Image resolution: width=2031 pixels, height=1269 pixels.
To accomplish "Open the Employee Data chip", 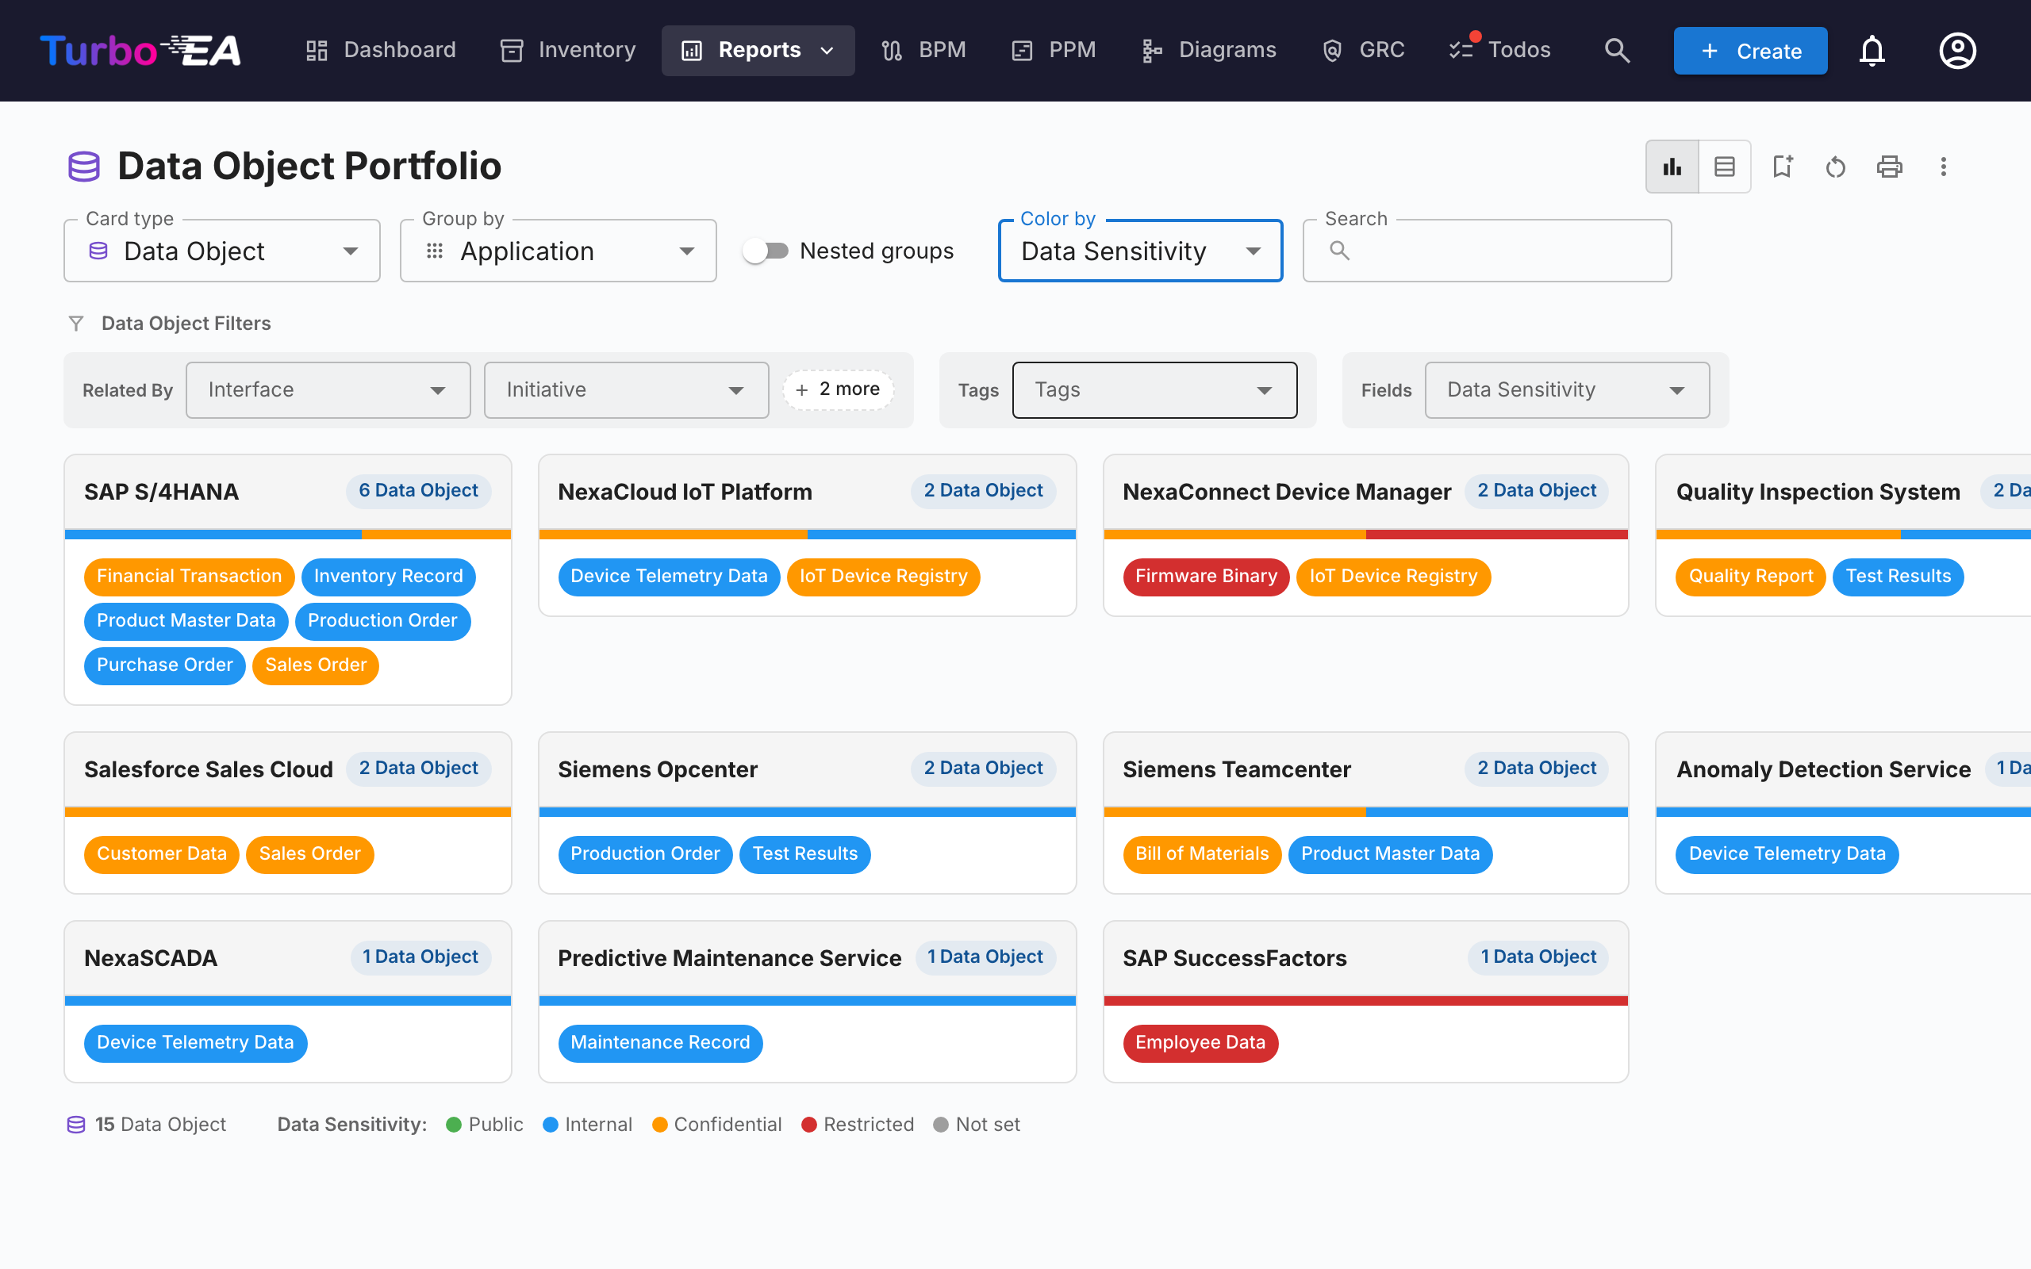I will (x=1200, y=1042).
